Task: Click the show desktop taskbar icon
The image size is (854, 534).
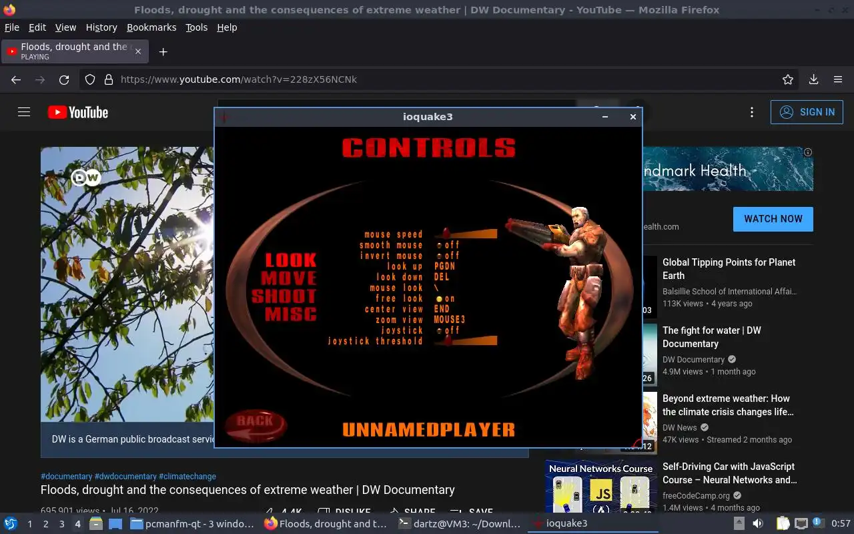Action: tap(115, 524)
